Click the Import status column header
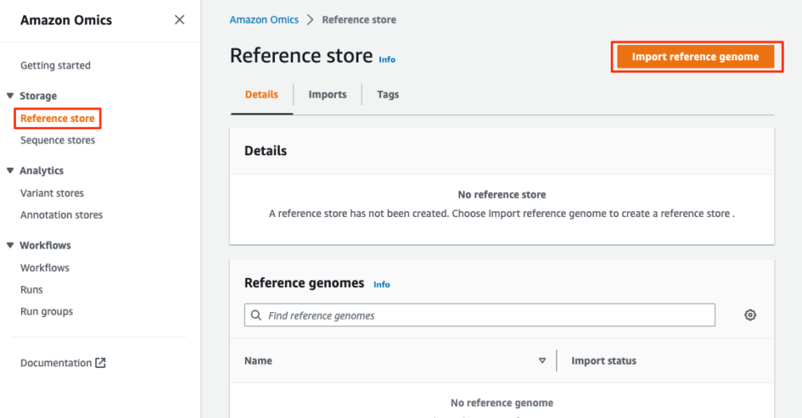802x418 pixels. coord(603,360)
